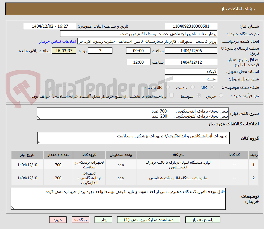Viewport: 264px width, 229px height.
Task: Click the خروج exit button
Action: 58,220
